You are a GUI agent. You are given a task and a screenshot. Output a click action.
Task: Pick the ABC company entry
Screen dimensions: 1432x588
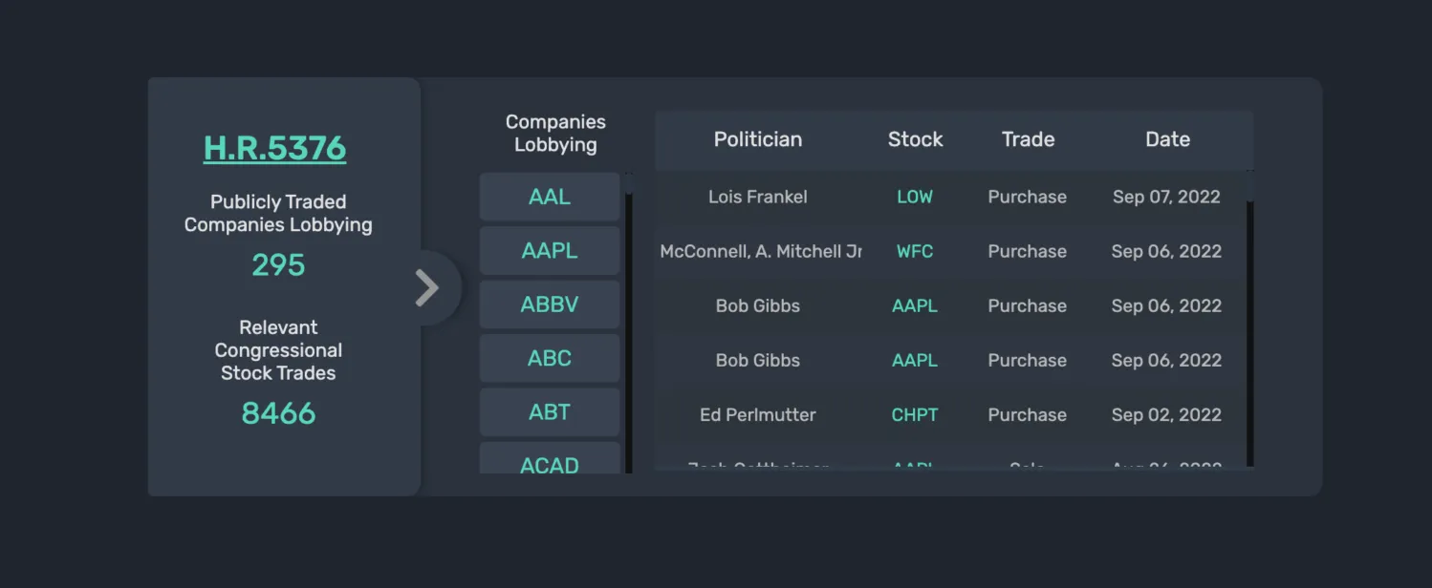click(x=550, y=359)
